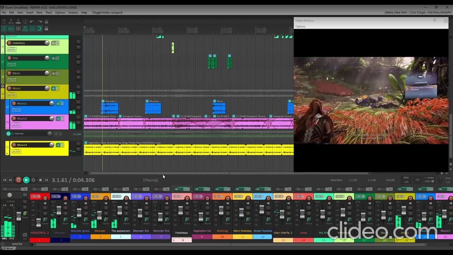Open the trim automation menu on the Music2 track
Viewport: 453px width, 255px height.
(16, 125)
